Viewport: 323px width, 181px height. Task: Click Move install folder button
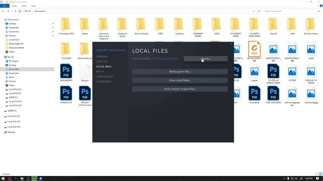click(x=180, y=80)
